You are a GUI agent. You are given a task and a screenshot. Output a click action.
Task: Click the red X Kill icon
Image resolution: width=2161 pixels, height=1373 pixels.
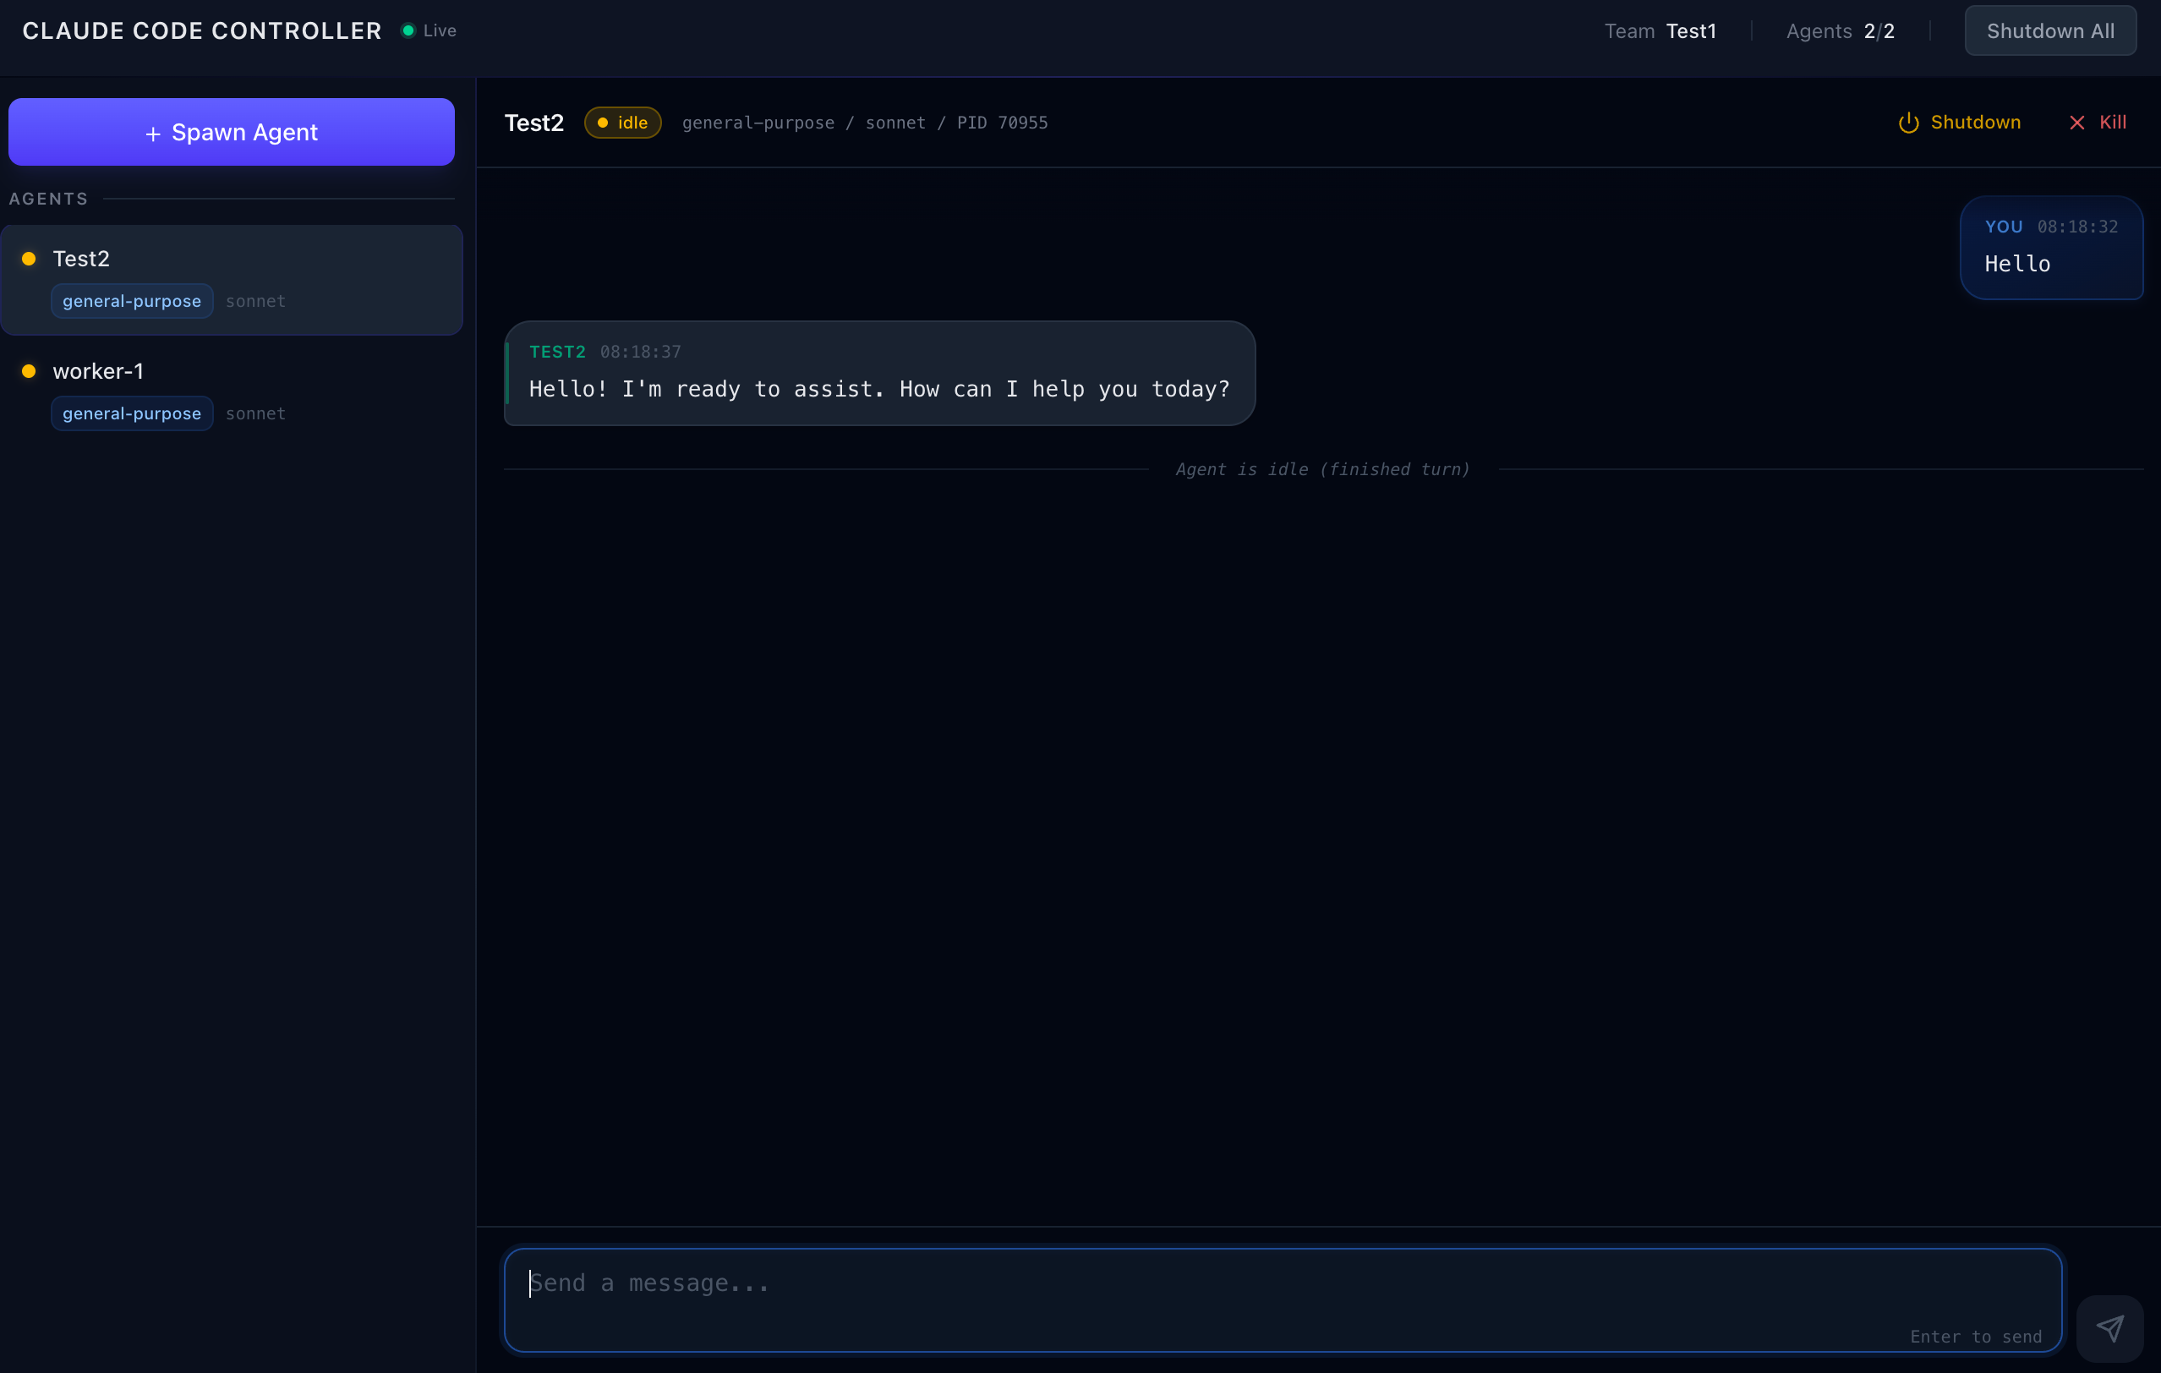(x=2076, y=123)
